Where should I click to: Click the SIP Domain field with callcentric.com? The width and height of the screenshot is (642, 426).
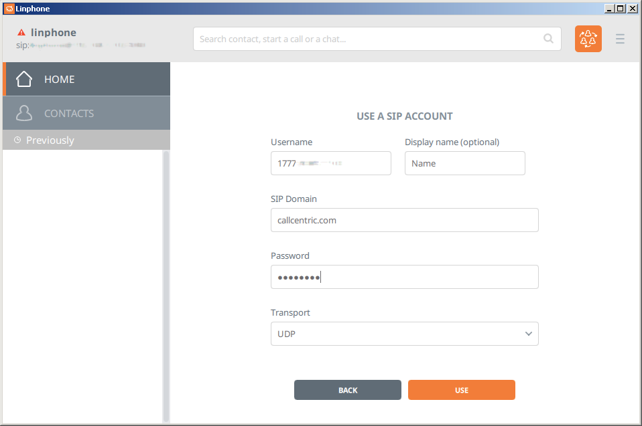pos(404,219)
